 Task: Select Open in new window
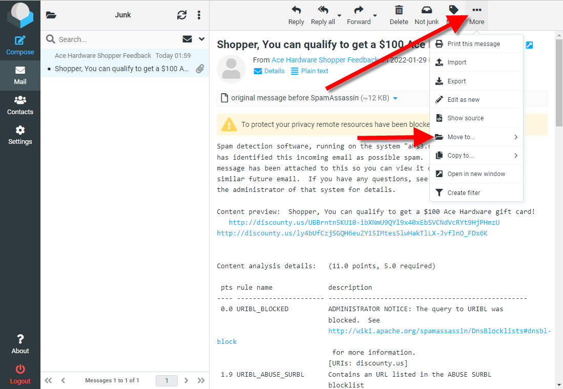[476, 174]
